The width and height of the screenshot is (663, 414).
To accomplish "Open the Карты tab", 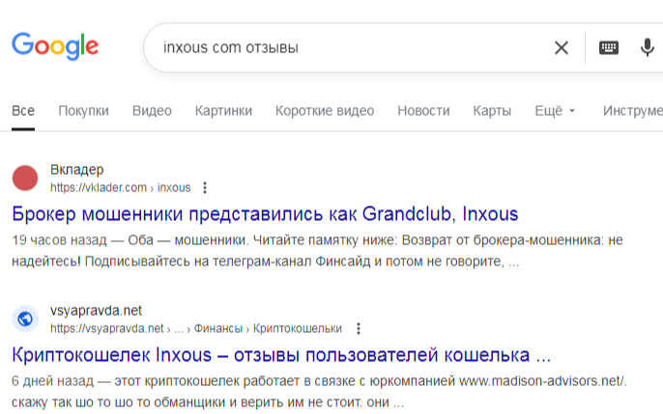I will [x=492, y=111].
